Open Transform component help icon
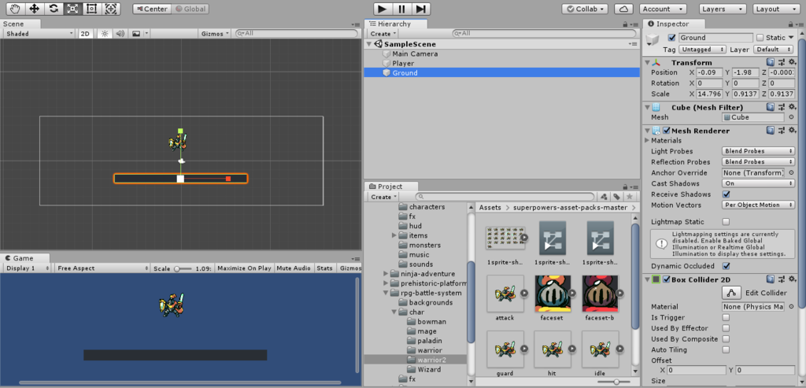This screenshot has width=806, height=388. (771, 62)
